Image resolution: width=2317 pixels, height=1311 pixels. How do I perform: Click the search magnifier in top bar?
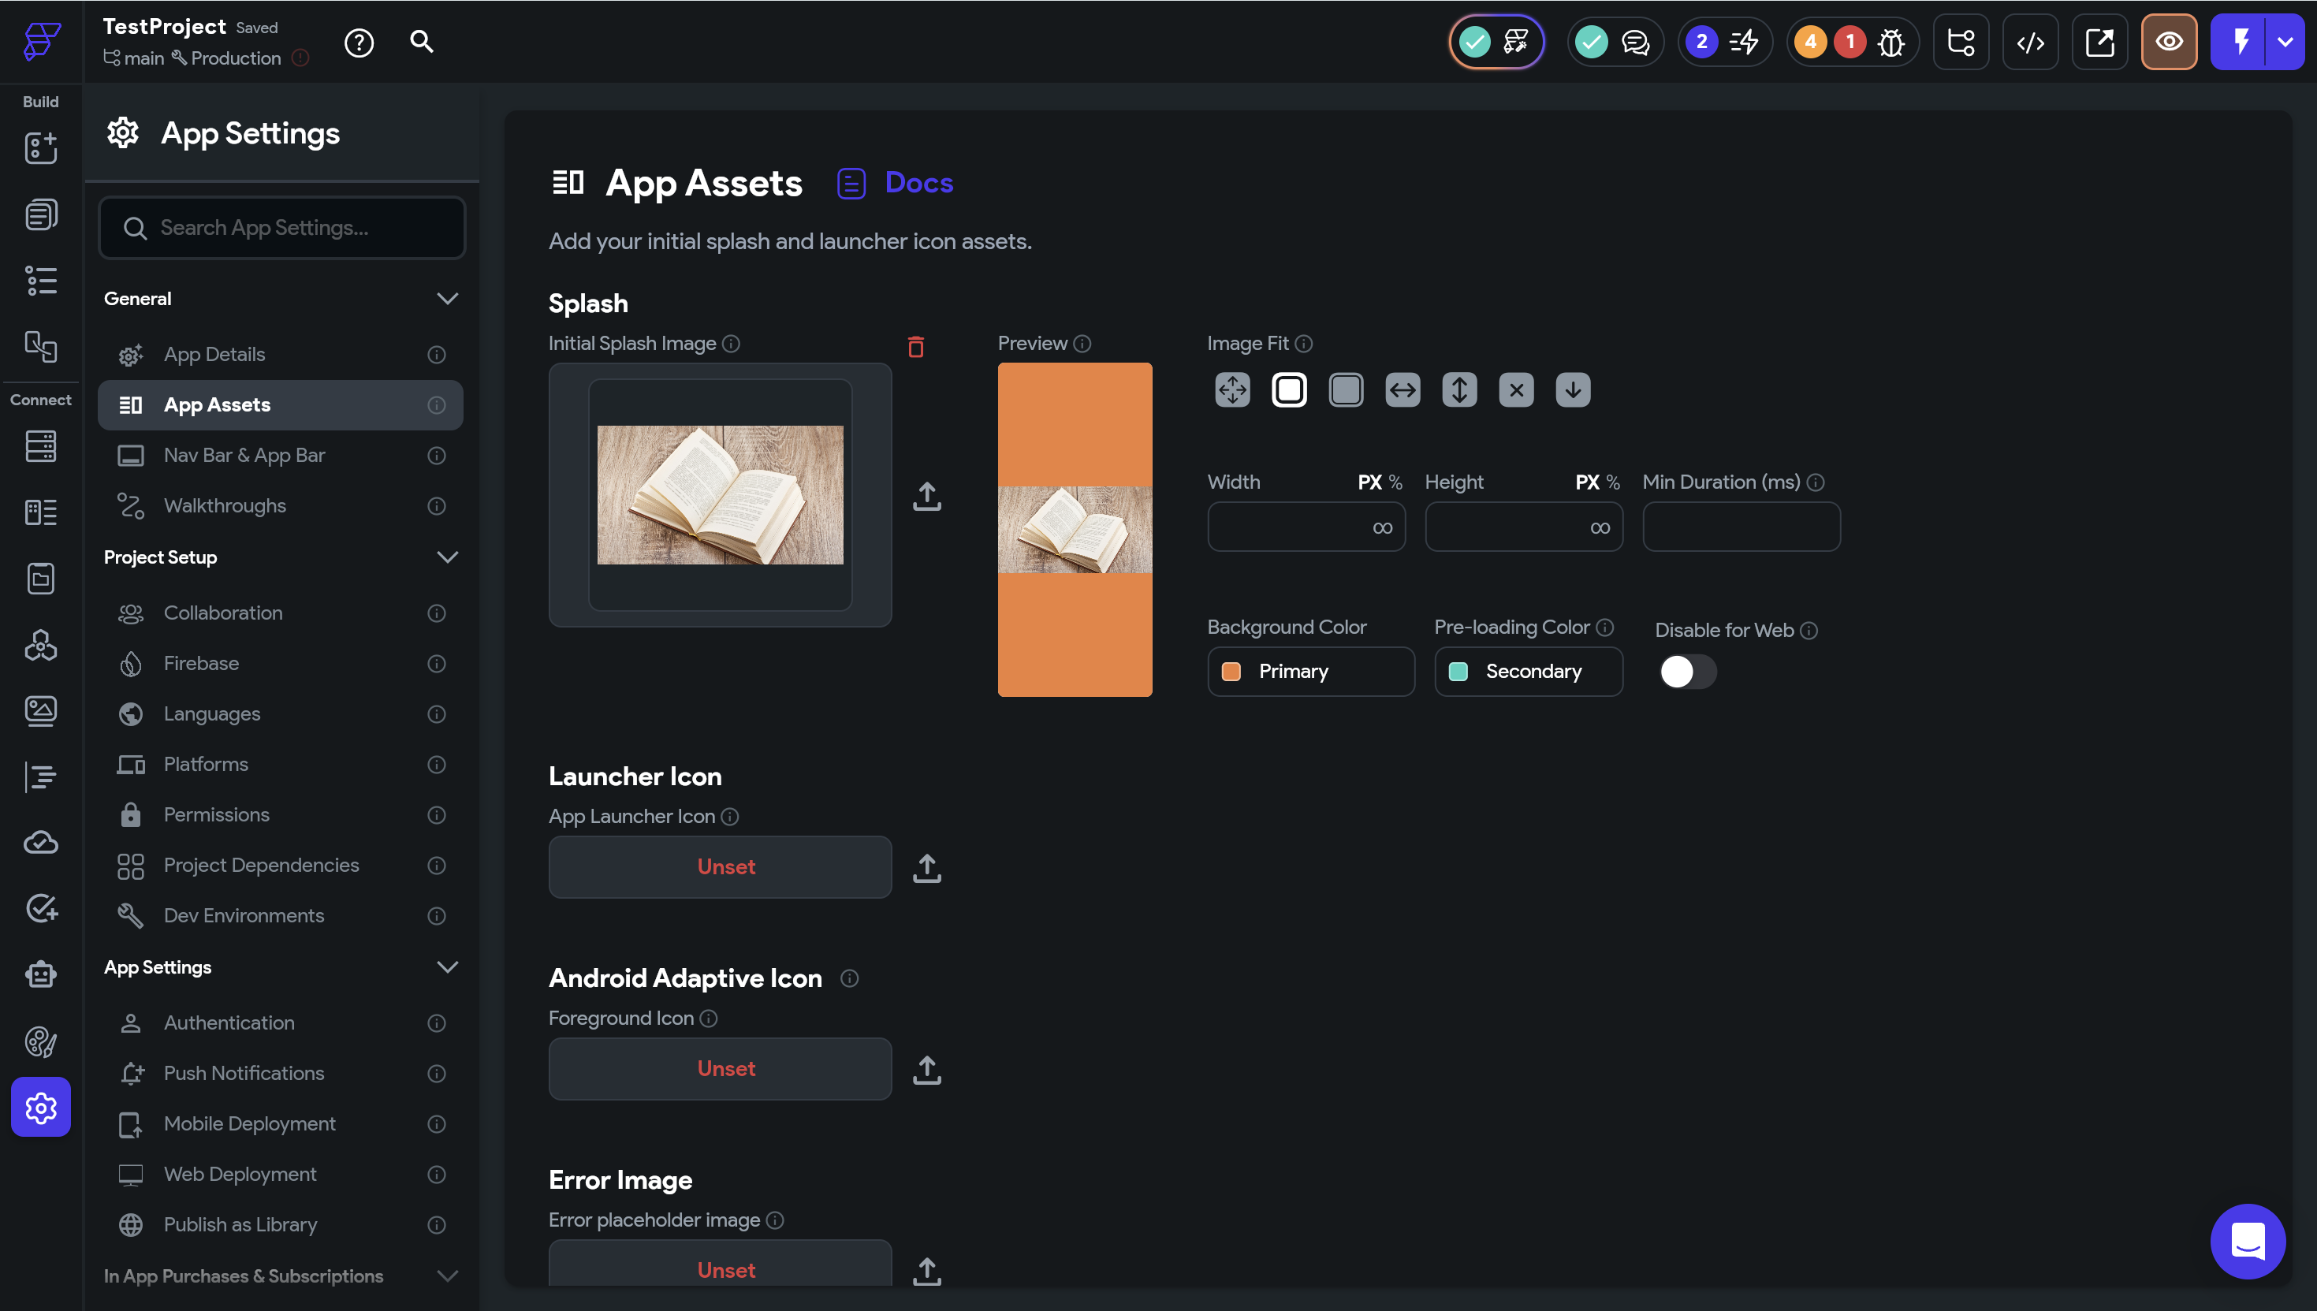421,42
